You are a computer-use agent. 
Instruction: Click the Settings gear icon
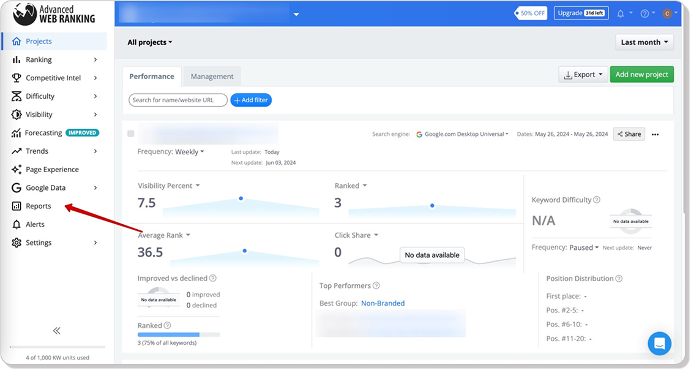pyautogui.click(x=17, y=243)
